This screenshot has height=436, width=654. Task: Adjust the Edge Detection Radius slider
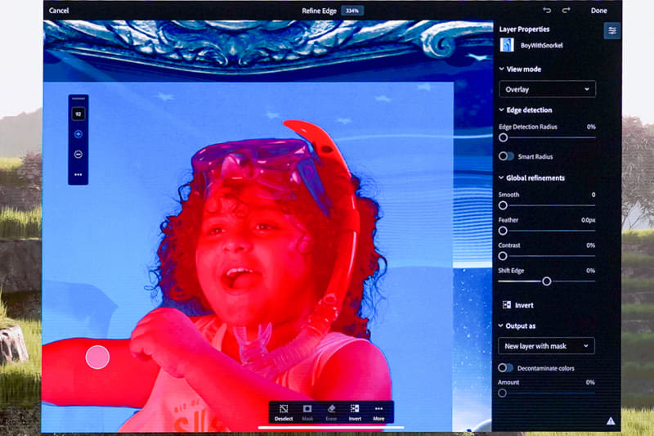(x=503, y=137)
